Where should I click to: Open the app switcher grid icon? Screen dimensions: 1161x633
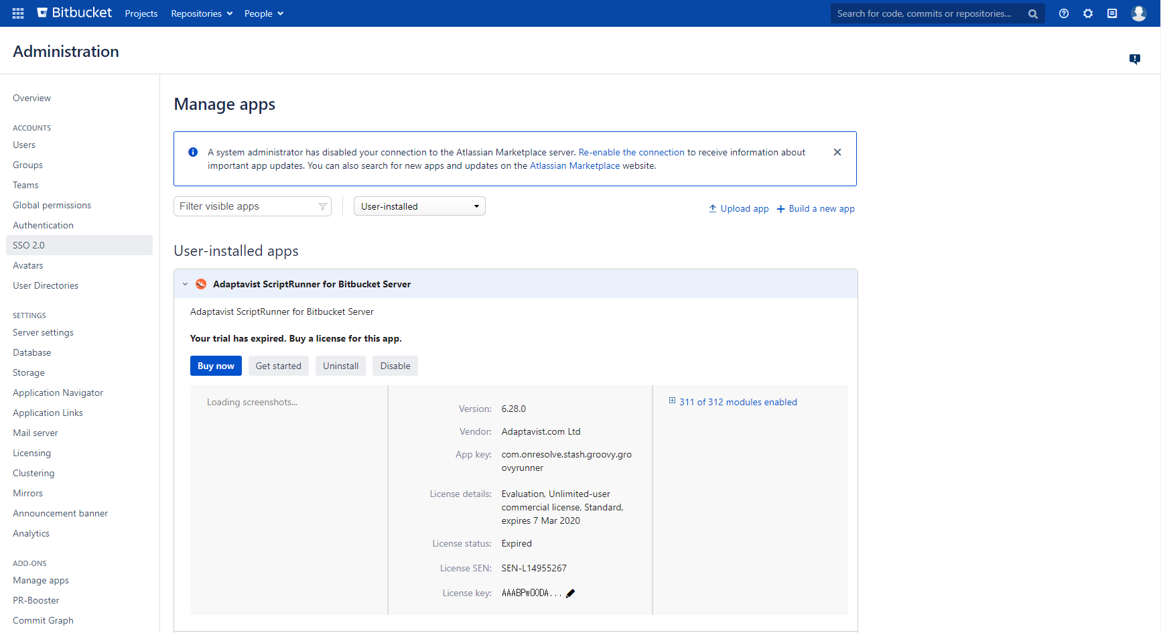18,13
